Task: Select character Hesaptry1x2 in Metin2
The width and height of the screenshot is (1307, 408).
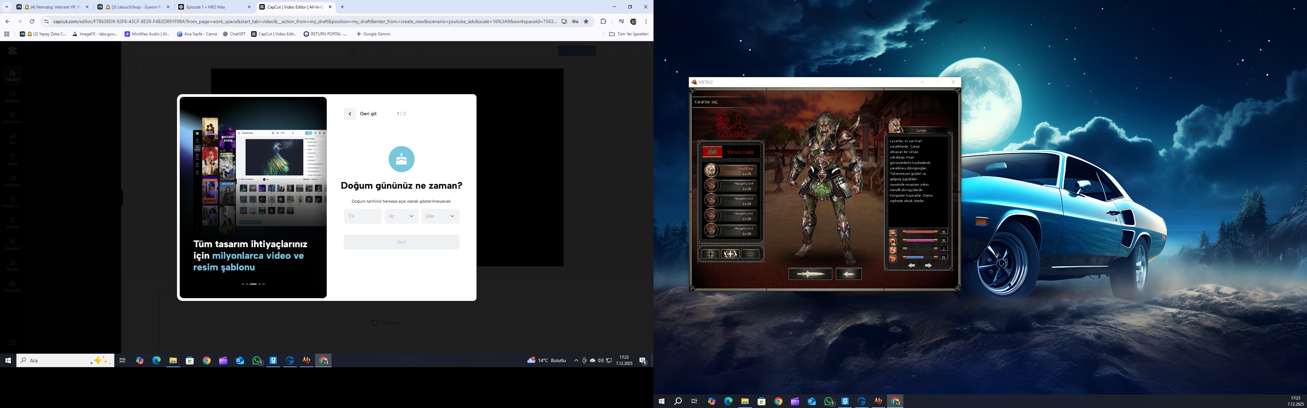Action: tap(731, 216)
